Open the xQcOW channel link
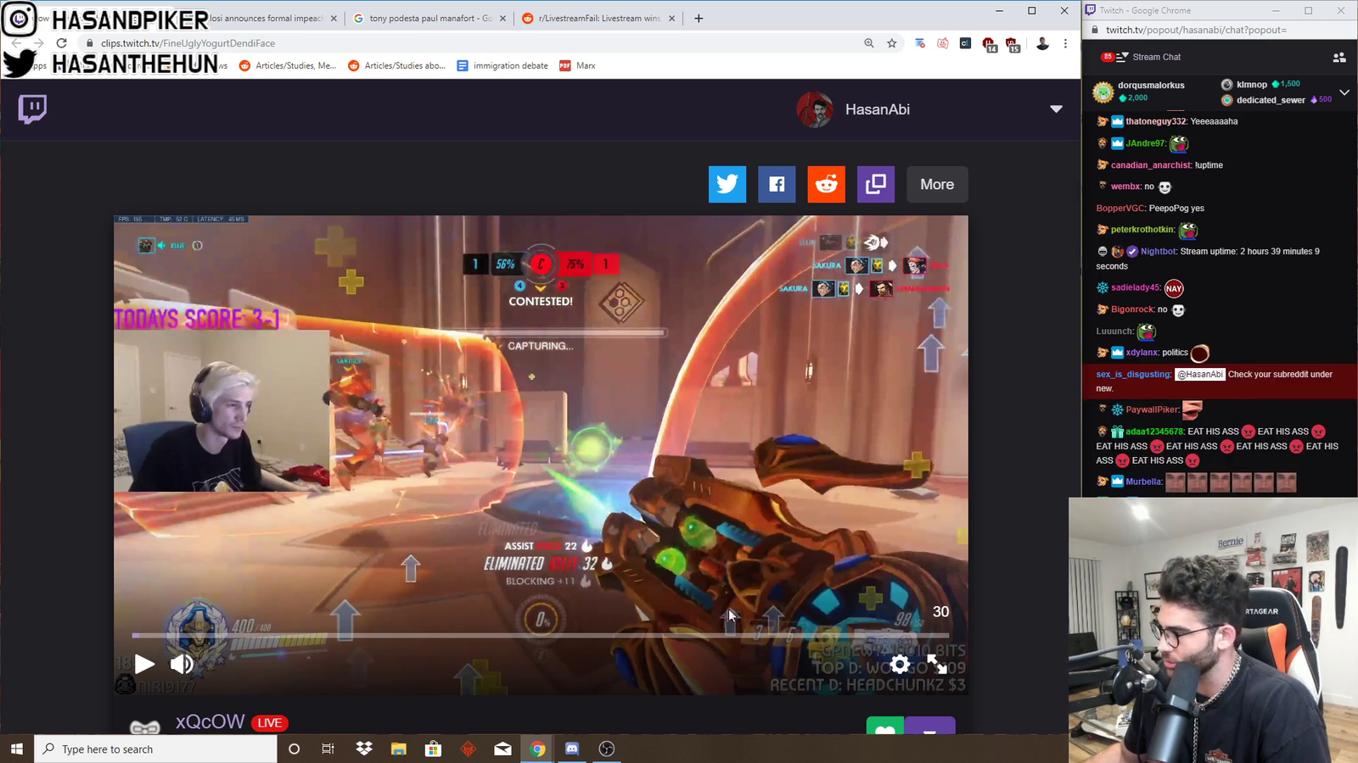 click(x=210, y=721)
